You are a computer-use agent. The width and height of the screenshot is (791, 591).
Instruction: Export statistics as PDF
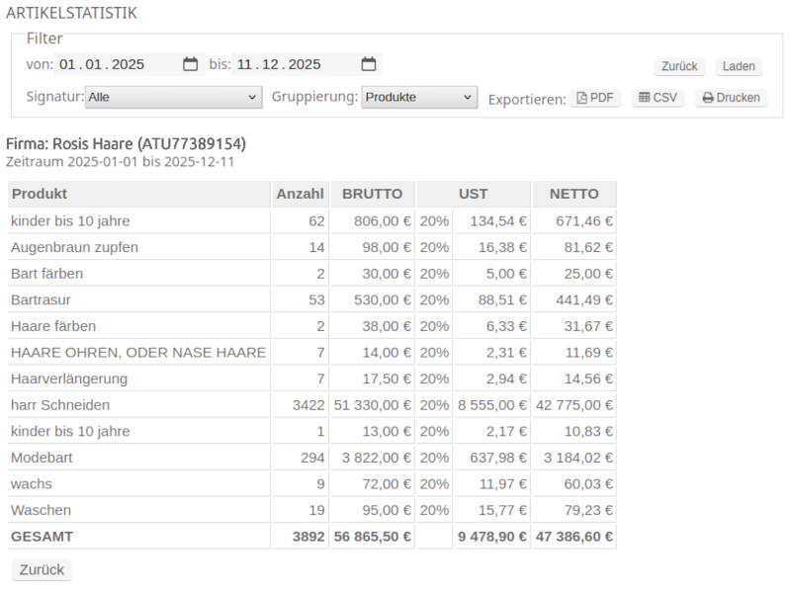[595, 98]
